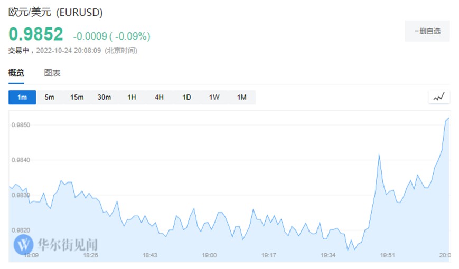Click the 删自选 remove-from-watchlist button
The width and height of the screenshot is (459, 269).
tap(427, 31)
